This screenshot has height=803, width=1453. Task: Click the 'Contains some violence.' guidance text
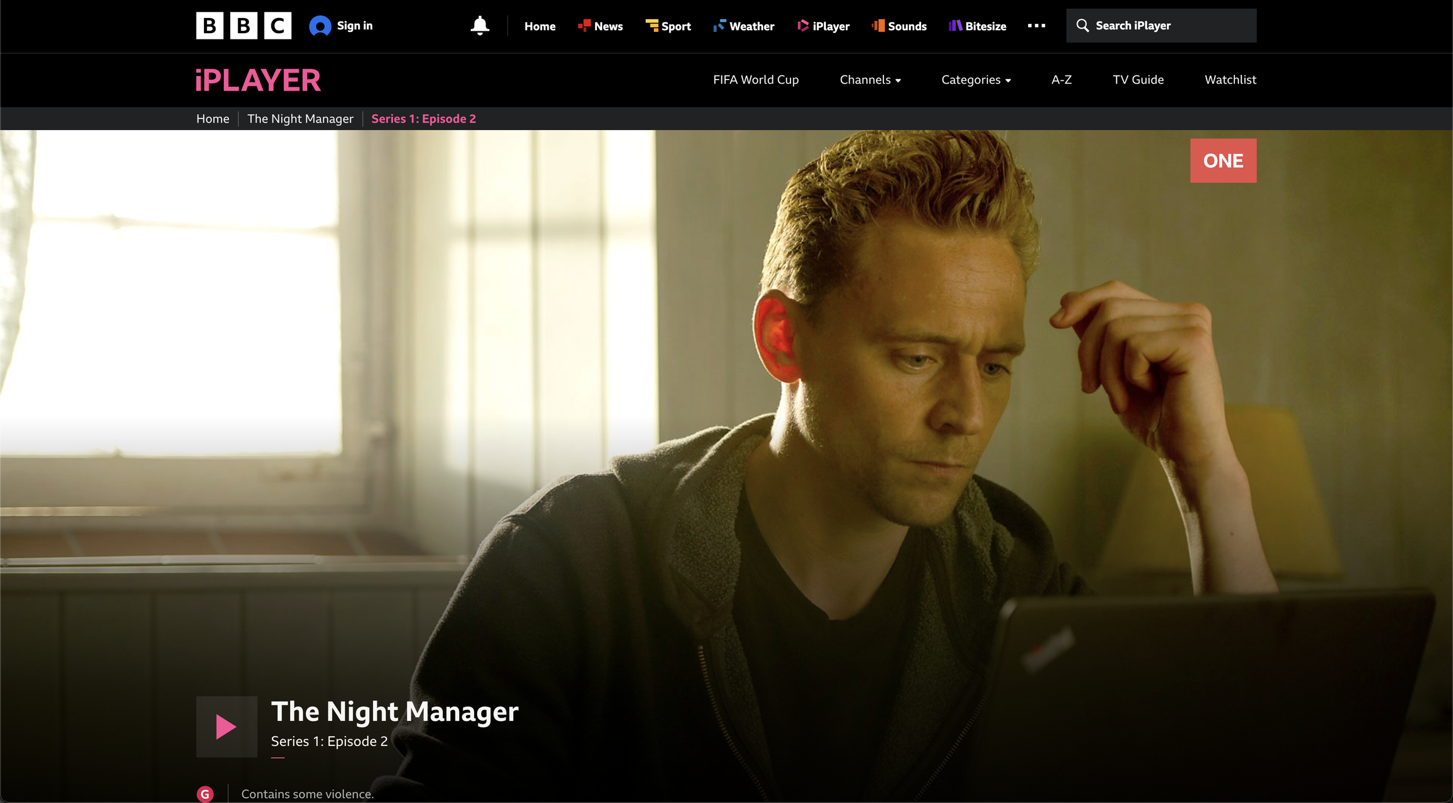307,794
